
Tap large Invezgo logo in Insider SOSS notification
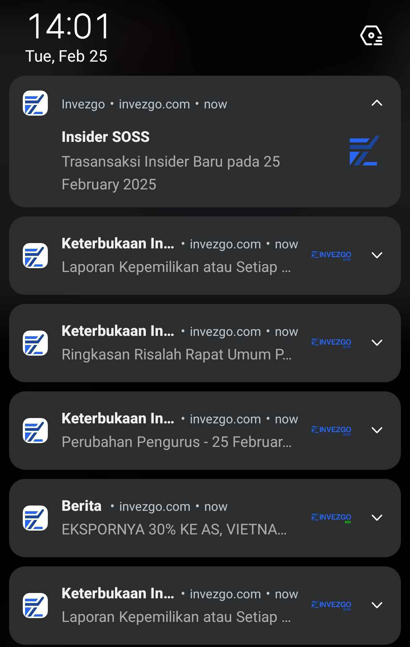tap(364, 151)
